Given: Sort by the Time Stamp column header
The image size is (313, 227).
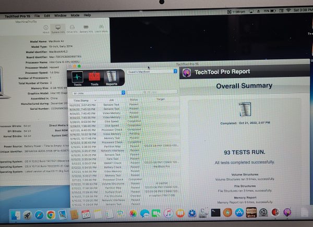Looking at the screenshot, I should pyautogui.click(x=85, y=99).
